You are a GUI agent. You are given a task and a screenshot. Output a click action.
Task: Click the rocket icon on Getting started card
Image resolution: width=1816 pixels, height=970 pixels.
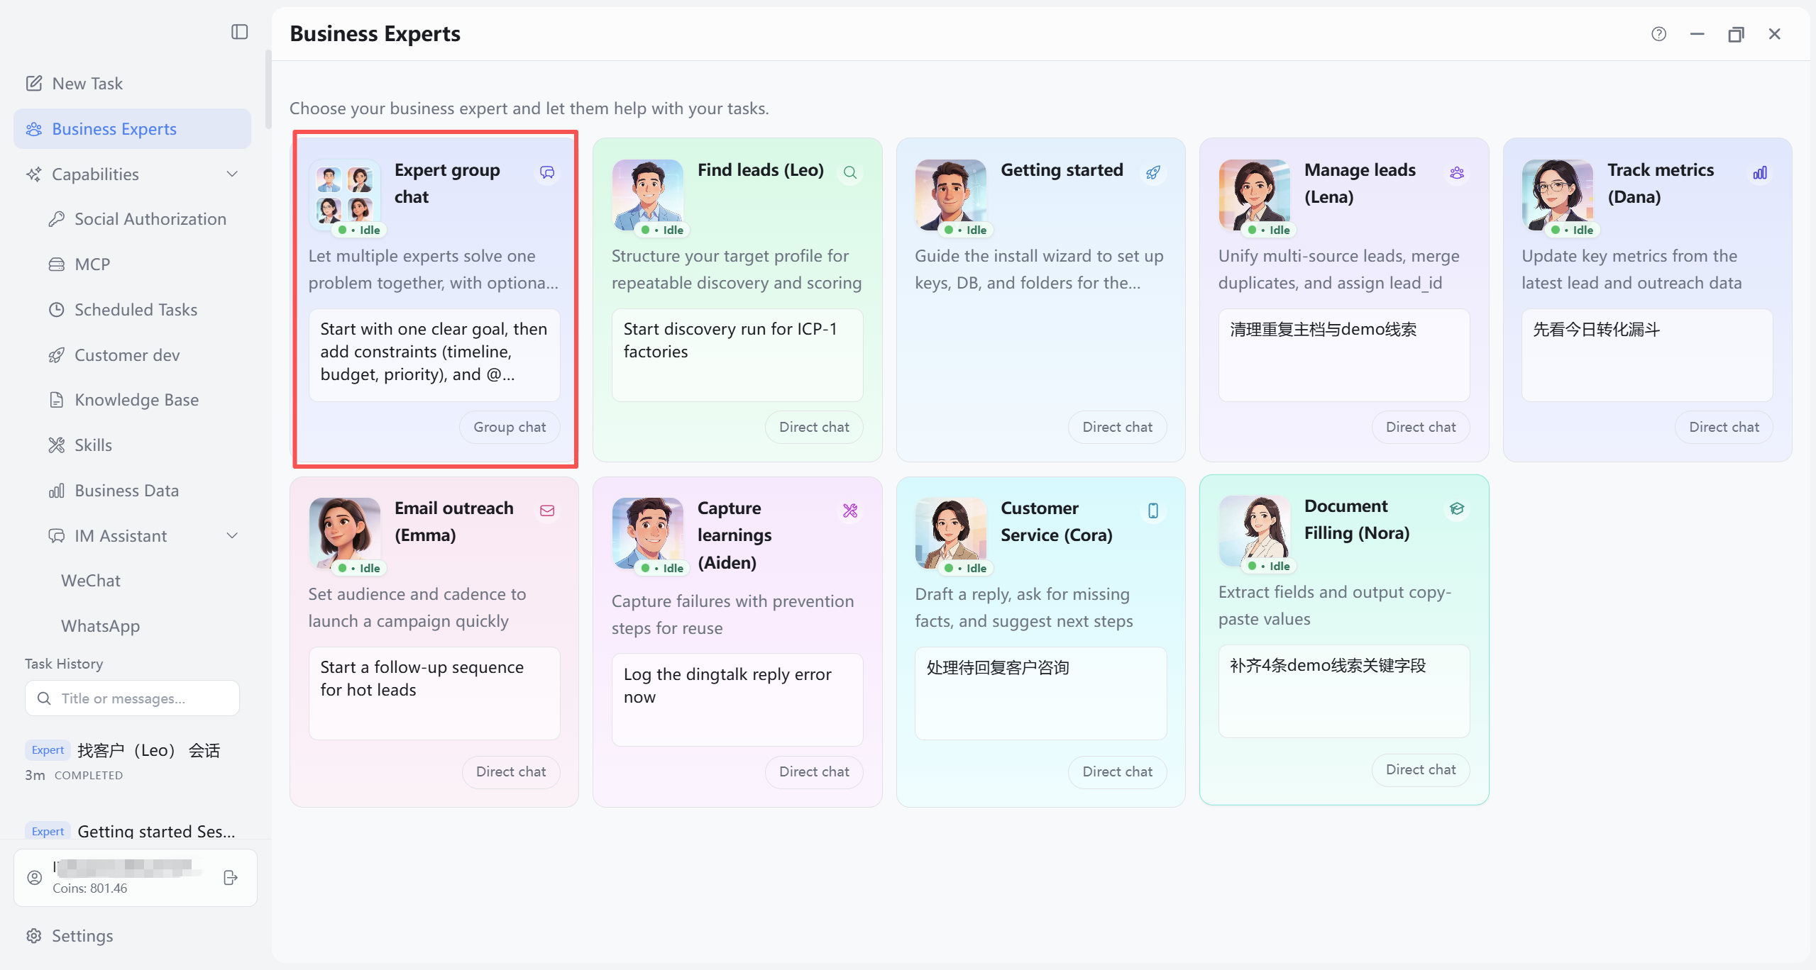click(x=1153, y=172)
